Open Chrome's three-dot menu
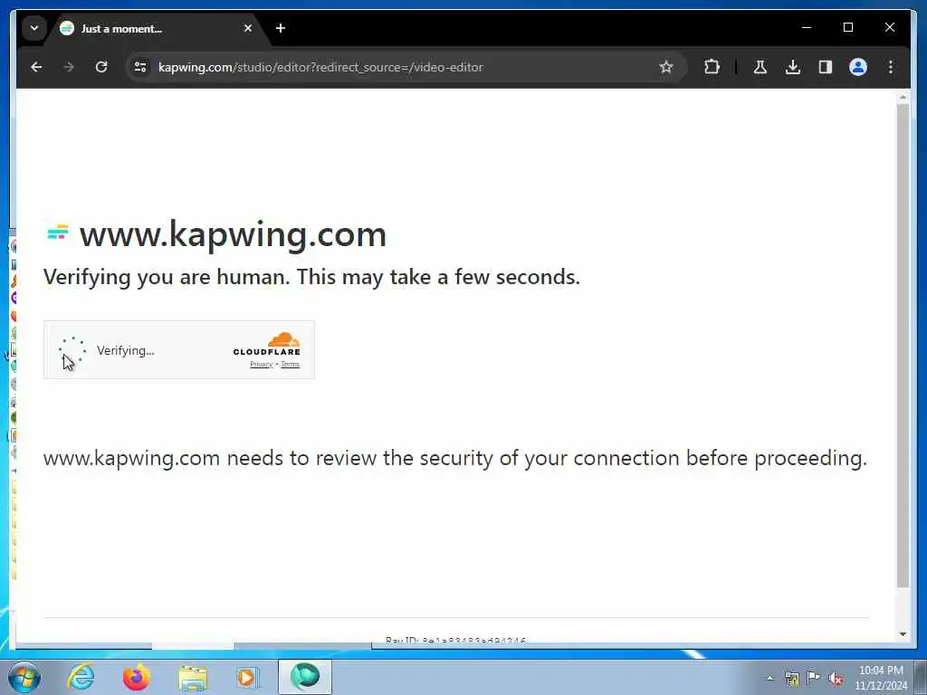Viewport: 927px width, 695px height. click(x=891, y=67)
